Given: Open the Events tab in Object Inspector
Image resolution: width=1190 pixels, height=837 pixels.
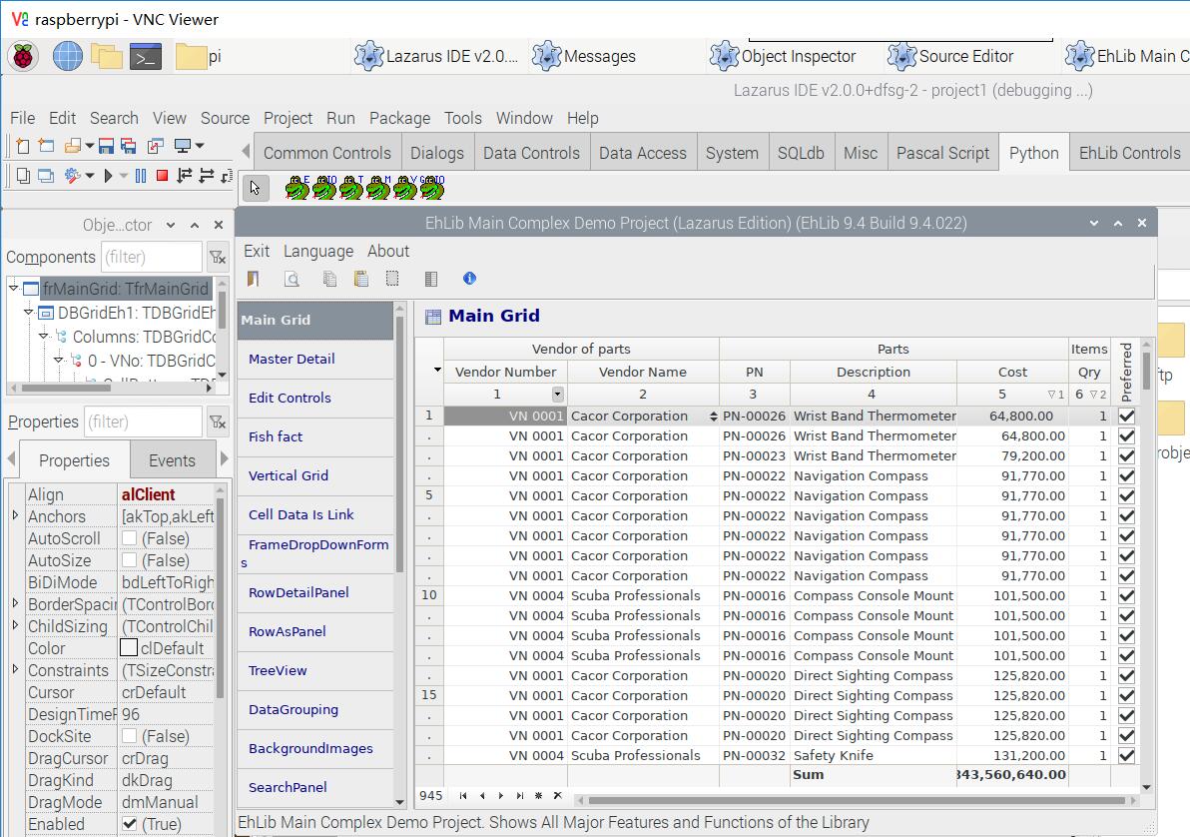Looking at the screenshot, I should [x=173, y=461].
